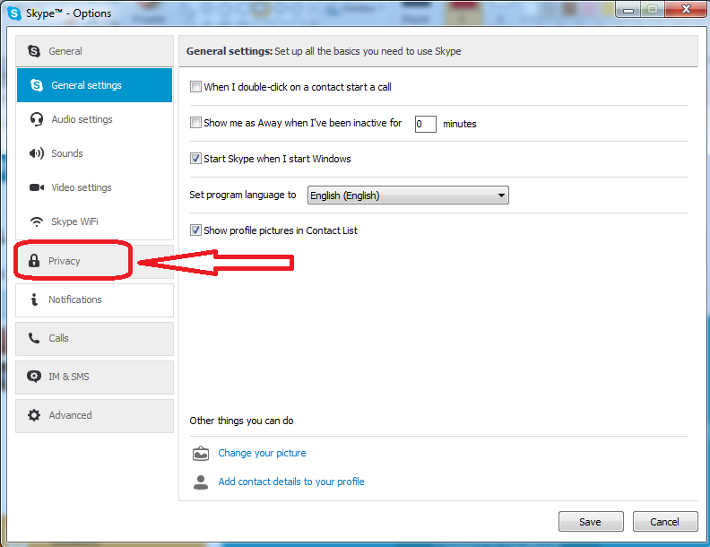Open Audio settings
The image size is (710, 547).
click(95, 119)
